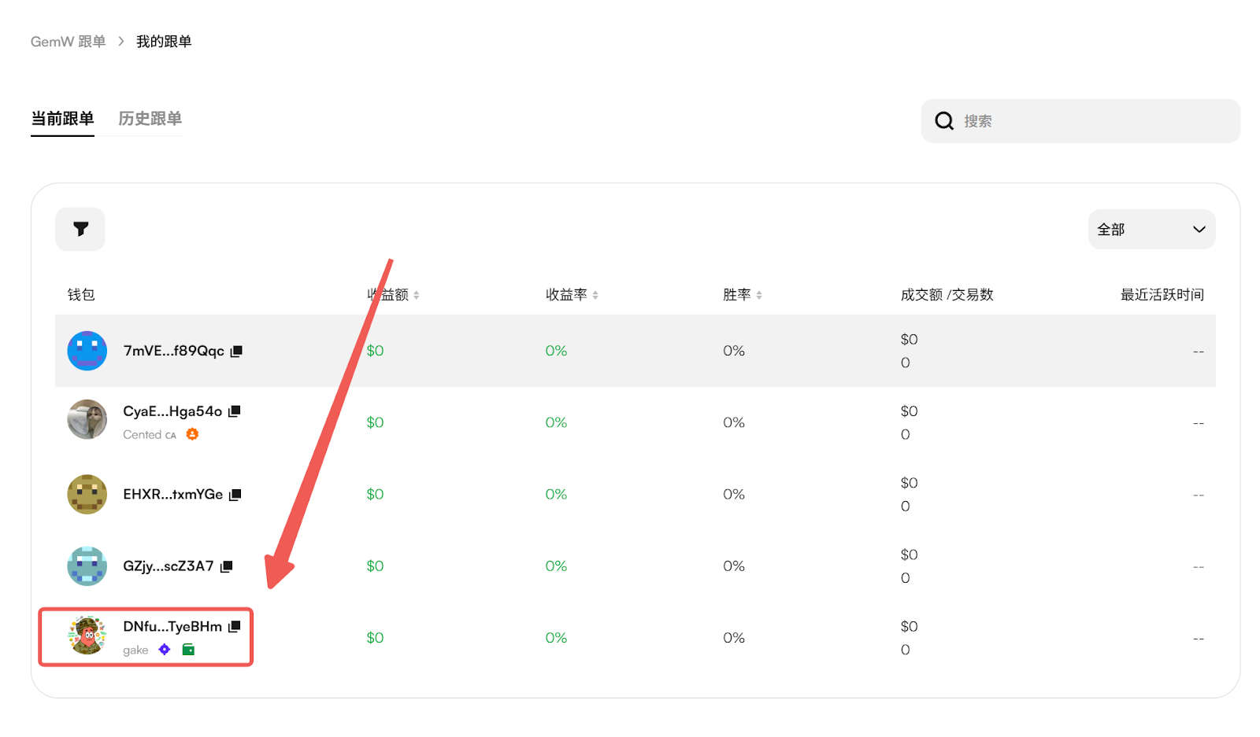Copy the CyaE...Hga54o wallet address

pos(235,411)
